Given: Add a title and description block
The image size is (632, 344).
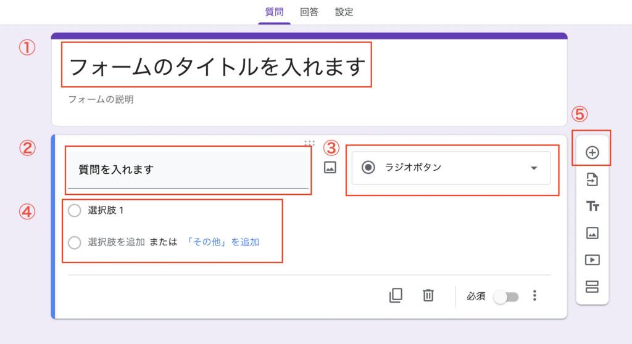Looking at the screenshot, I should click(592, 207).
